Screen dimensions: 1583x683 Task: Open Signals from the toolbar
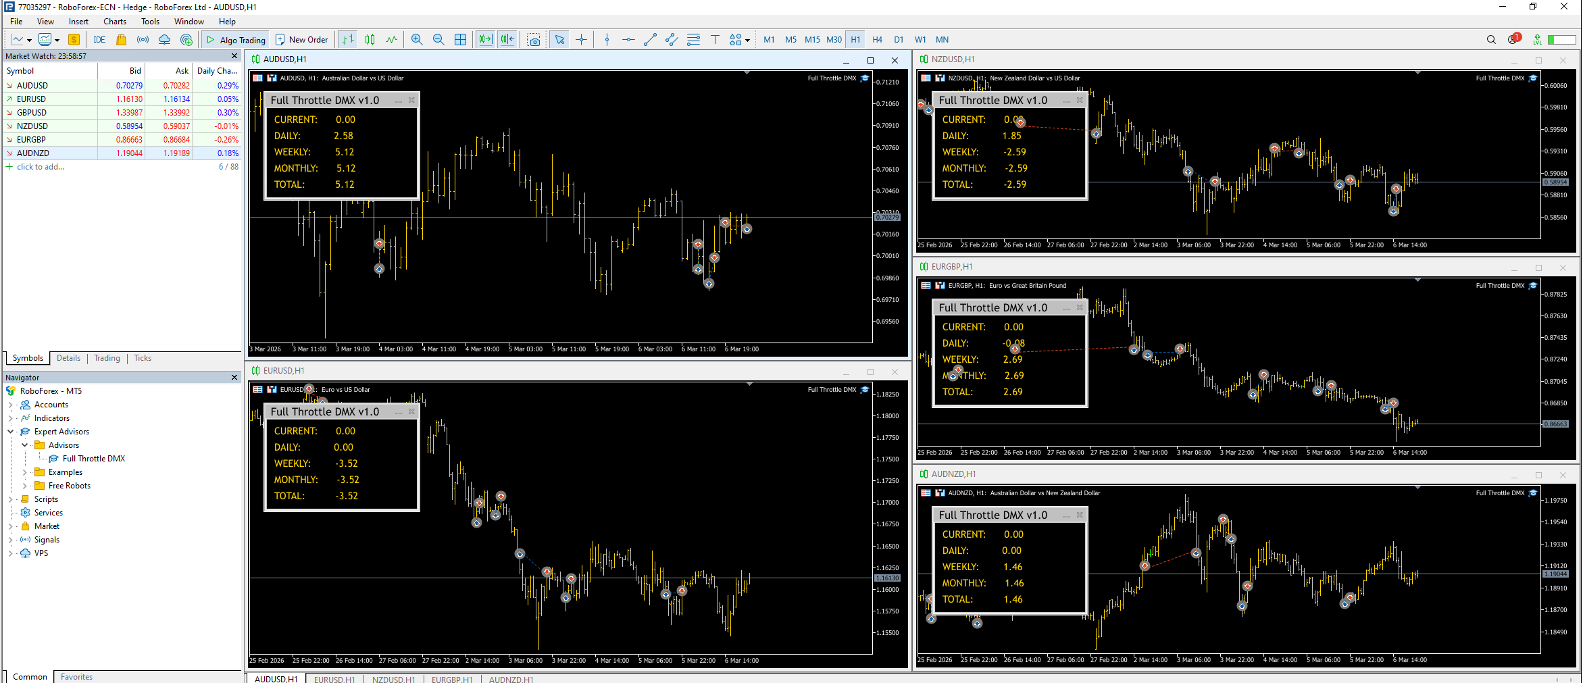tap(143, 40)
